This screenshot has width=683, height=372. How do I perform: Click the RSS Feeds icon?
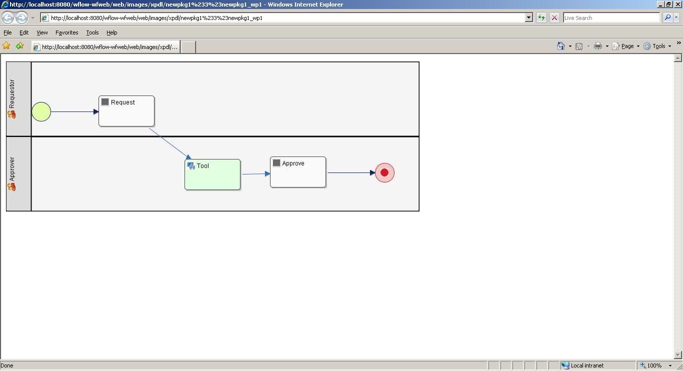pos(579,46)
